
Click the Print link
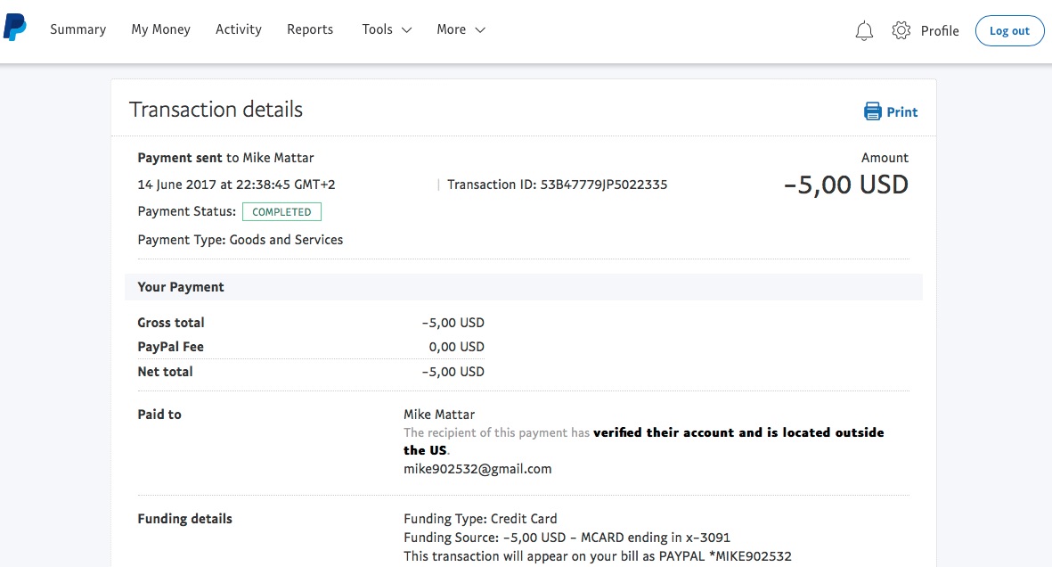click(901, 112)
